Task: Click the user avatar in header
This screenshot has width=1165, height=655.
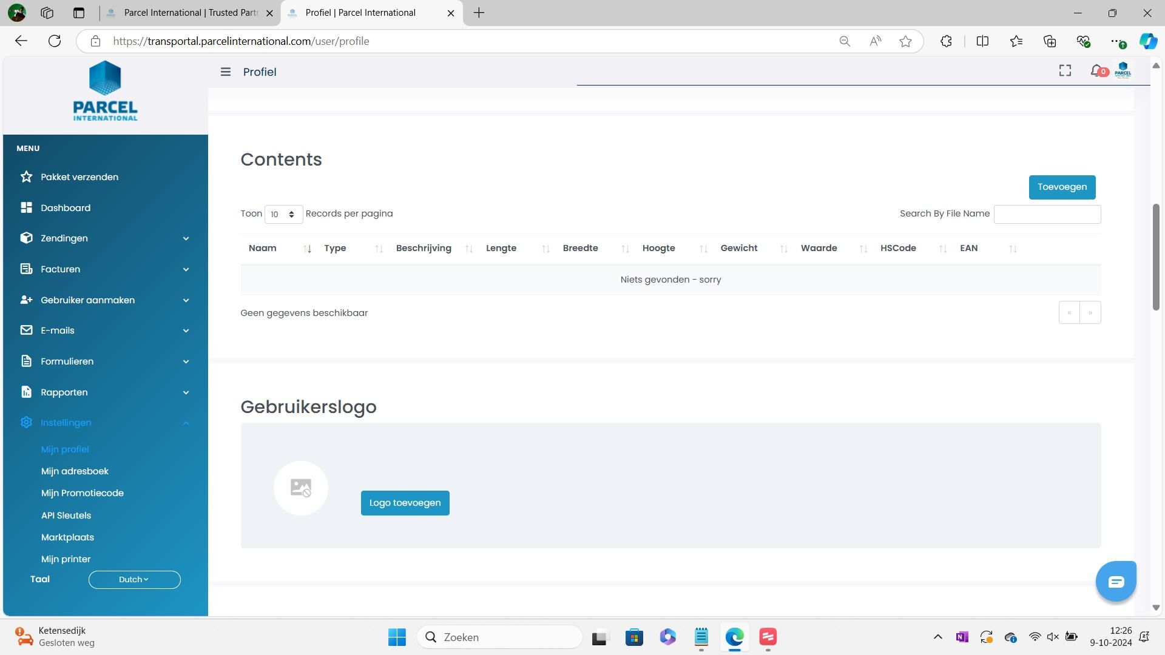Action: coord(1123,70)
